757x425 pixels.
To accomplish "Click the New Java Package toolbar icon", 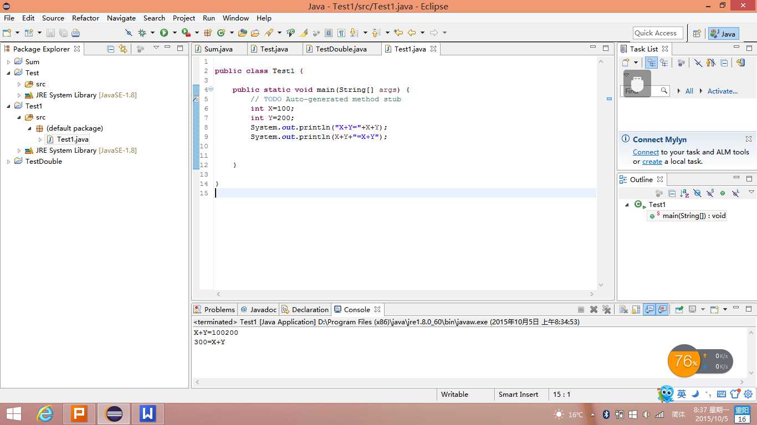I will (208, 33).
